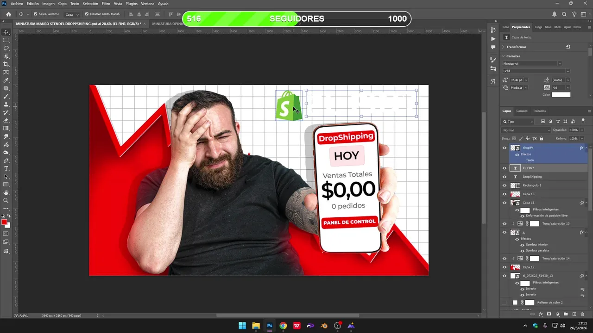593x333 pixels.
Task: Select the Path Selection tool
Action: pyautogui.click(x=6, y=177)
